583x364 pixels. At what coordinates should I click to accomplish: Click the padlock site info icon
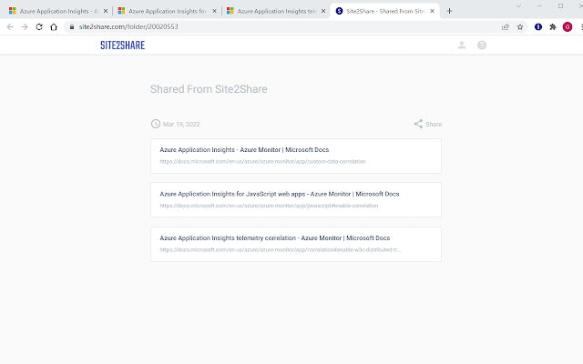pos(72,26)
